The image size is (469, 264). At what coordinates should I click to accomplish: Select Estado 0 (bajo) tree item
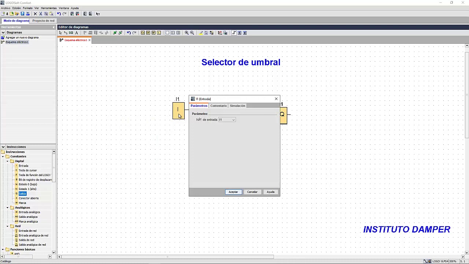click(28, 184)
